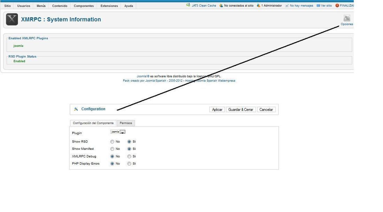383x212 pixels.
Task: Click the Aplicar button
Action: [217, 110]
